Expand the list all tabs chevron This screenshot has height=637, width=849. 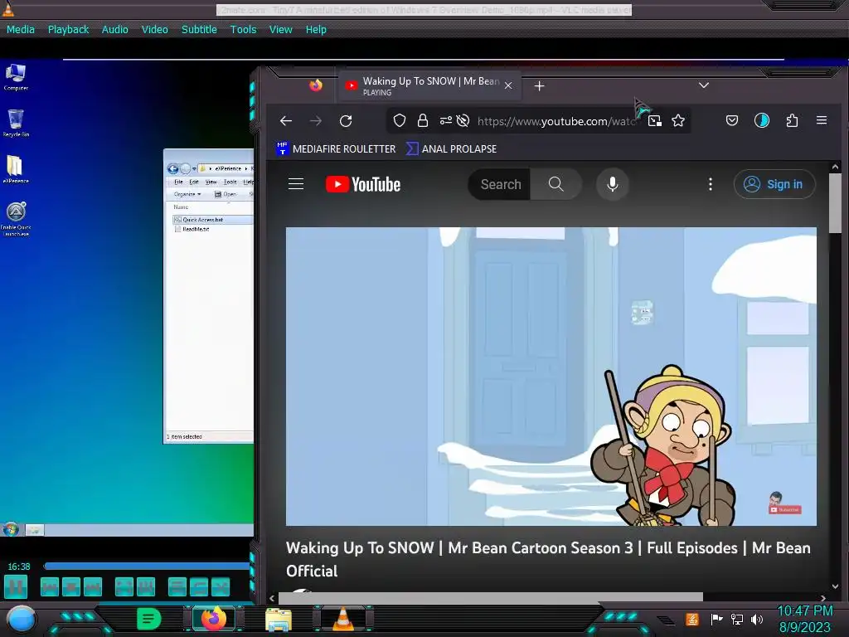pos(703,85)
